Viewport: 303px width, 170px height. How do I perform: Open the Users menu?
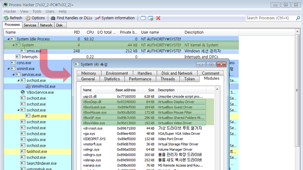[x=50, y=12]
